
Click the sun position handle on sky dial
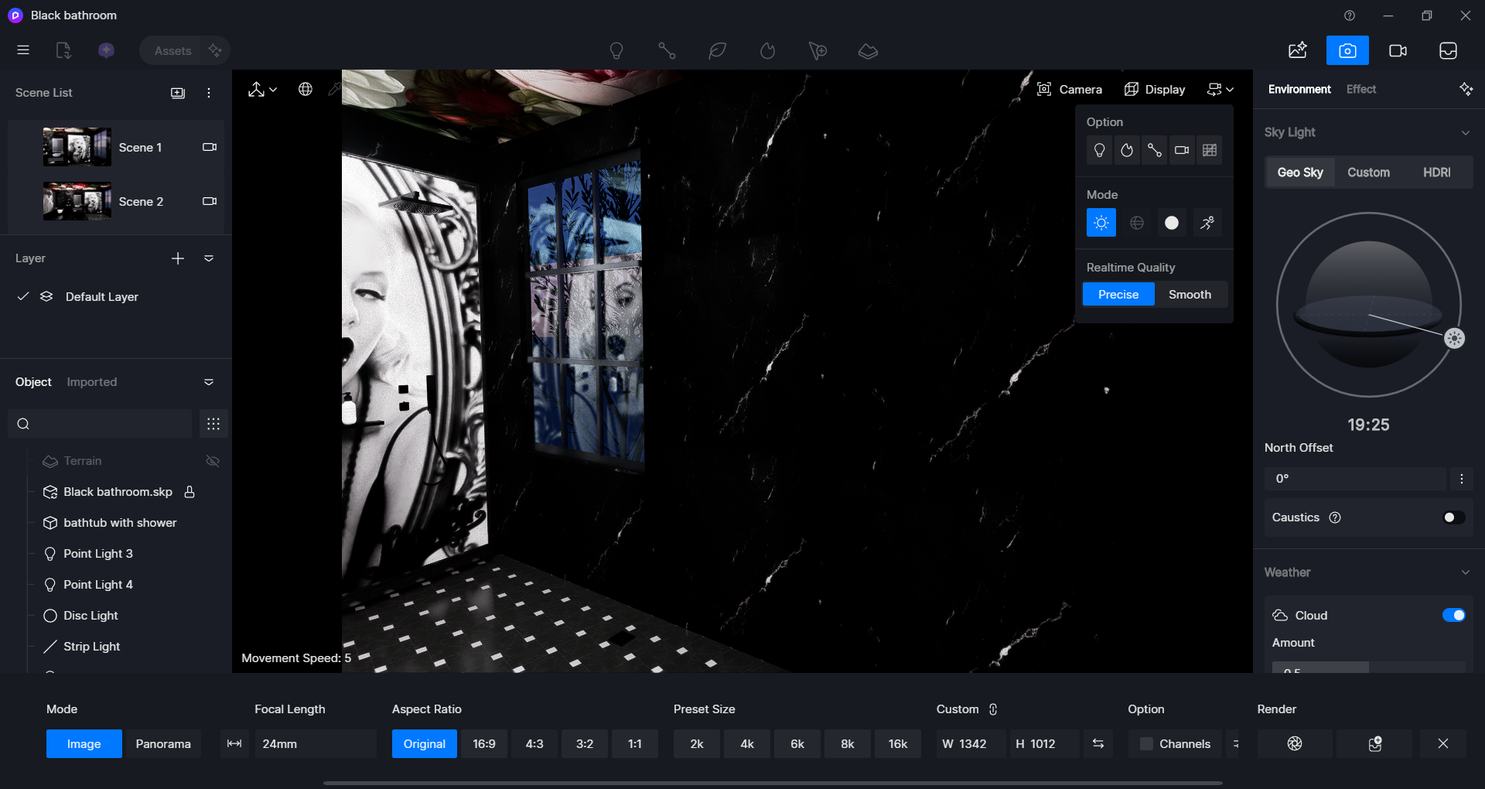click(x=1455, y=338)
